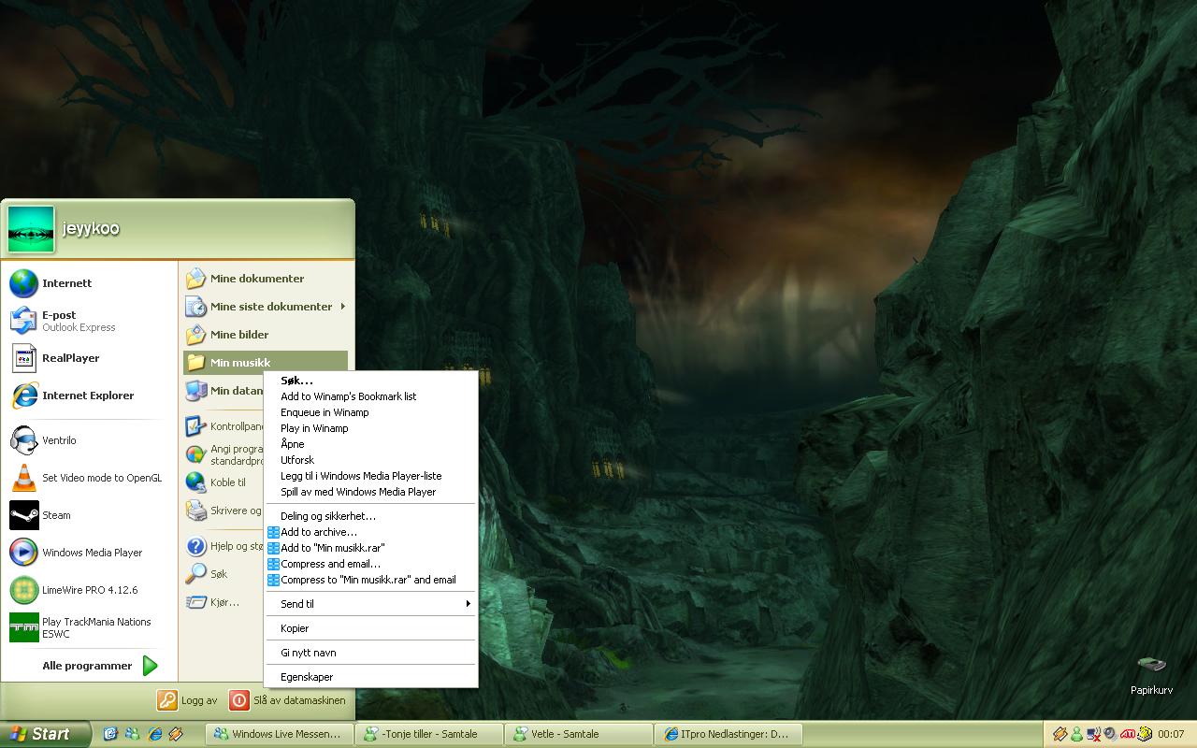1197x748 pixels.
Task: Switch to Windows Live Messenger taskbar window
Action: pos(280,734)
